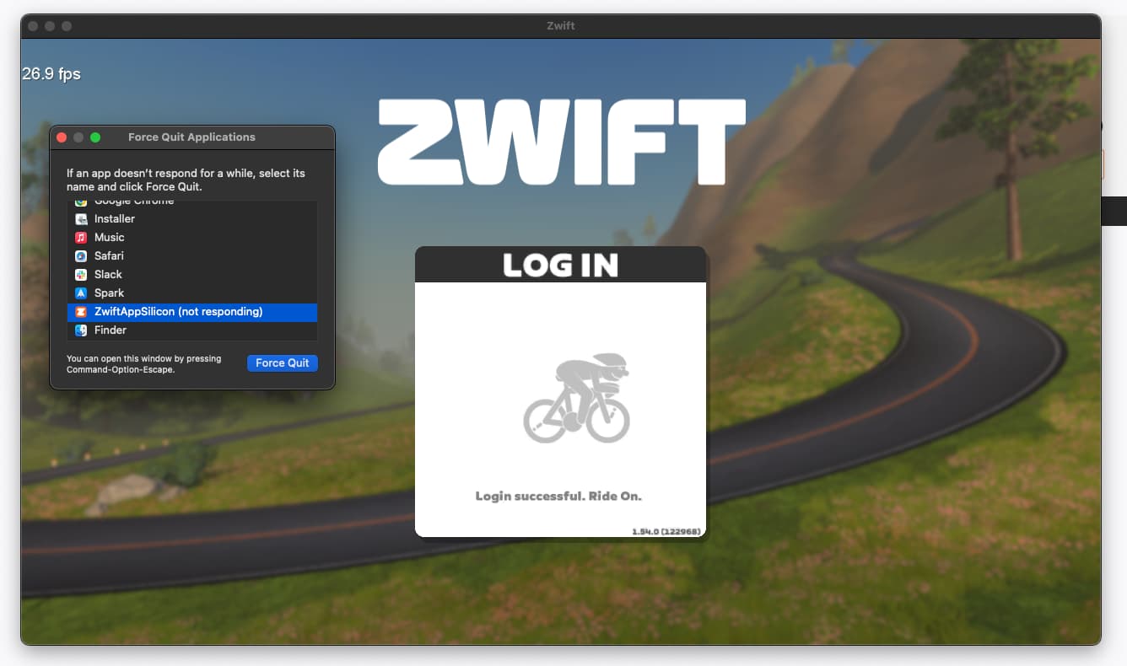
Task: Click the "Login successful. Ride On." message
Action: (558, 496)
